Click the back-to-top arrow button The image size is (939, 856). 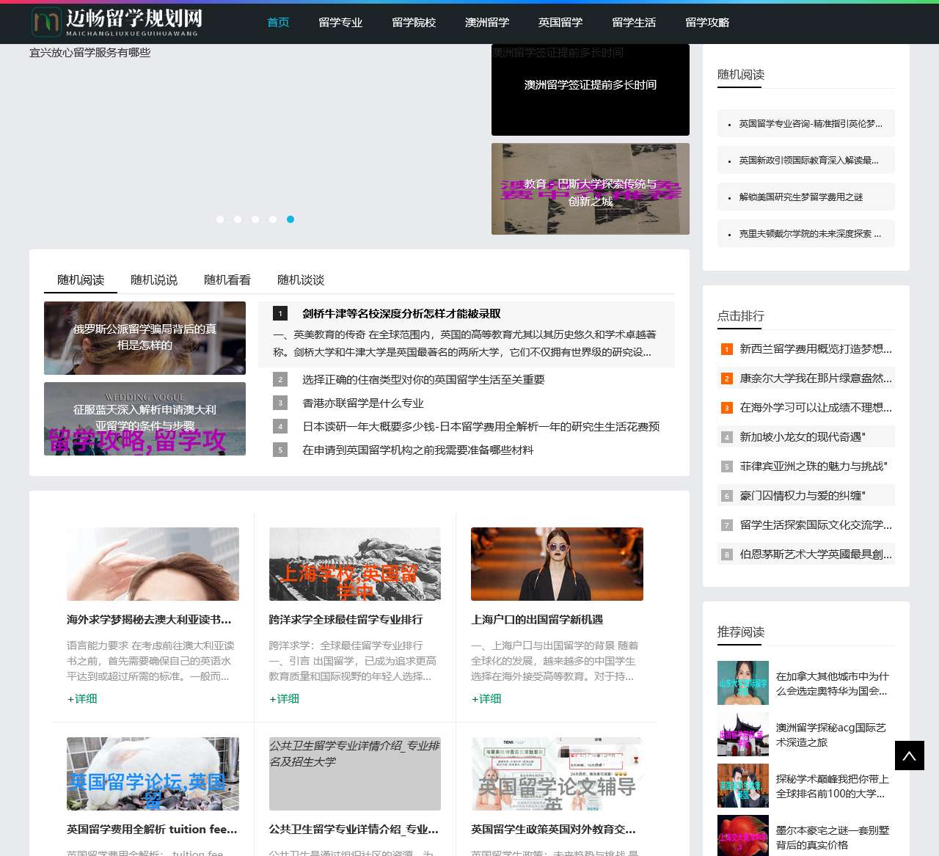pos(909,756)
